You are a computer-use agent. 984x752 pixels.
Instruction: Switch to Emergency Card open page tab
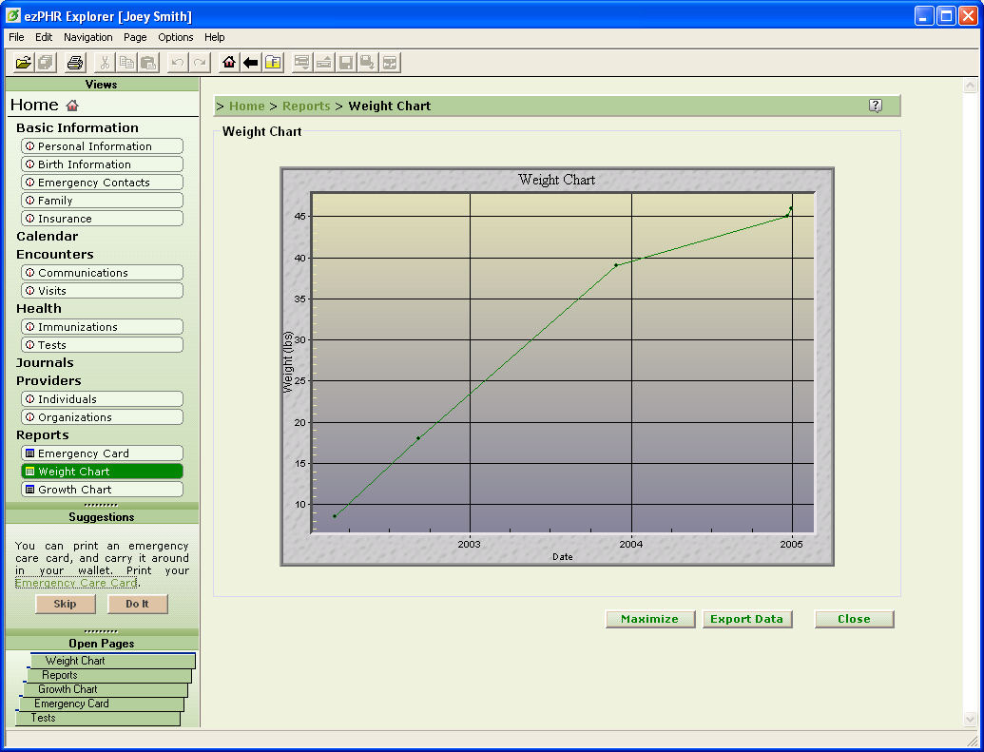102,704
